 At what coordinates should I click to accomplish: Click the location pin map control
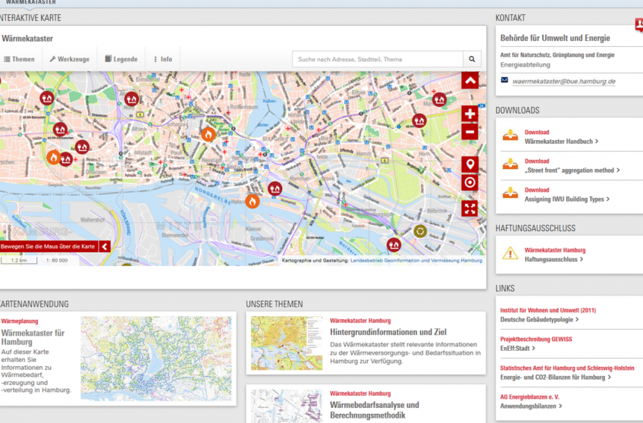pyautogui.click(x=469, y=165)
